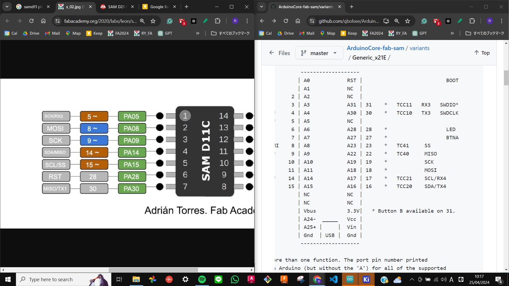Click the SAM D21 browser tab

tap(117, 7)
